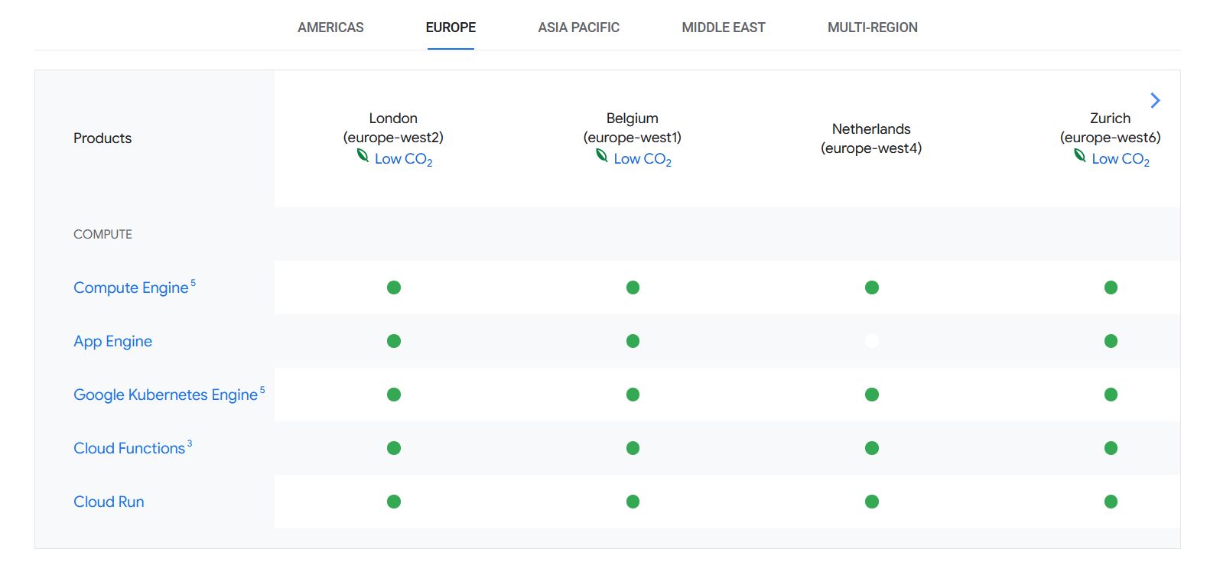Screen dimensions: 1220x562
Task: Click Cloud Run availability dot for Belgium
Action: pos(633,502)
